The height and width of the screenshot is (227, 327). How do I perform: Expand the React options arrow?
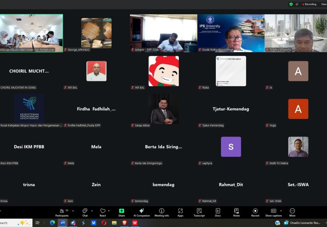coord(110,211)
